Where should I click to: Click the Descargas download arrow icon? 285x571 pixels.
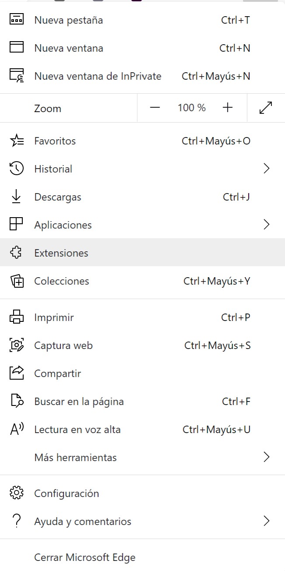coord(17,197)
